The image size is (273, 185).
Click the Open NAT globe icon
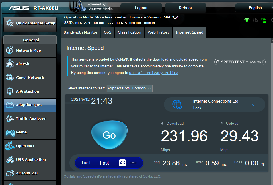tap(10, 146)
